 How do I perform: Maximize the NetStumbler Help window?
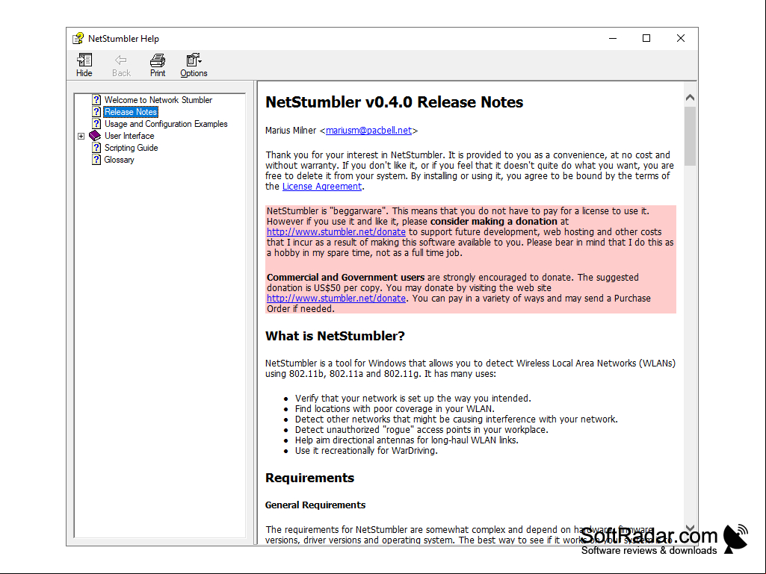point(646,39)
